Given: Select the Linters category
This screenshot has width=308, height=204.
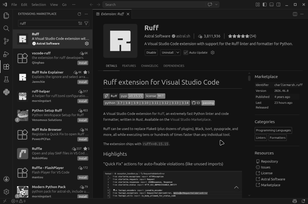Looking at the screenshot, I should (x=261, y=138).
